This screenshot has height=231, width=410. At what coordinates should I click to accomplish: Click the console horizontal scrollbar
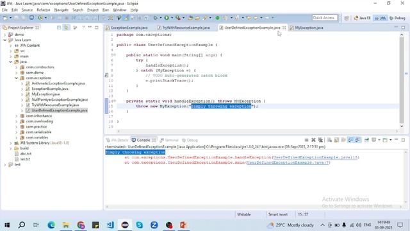pyautogui.click(x=254, y=207)
